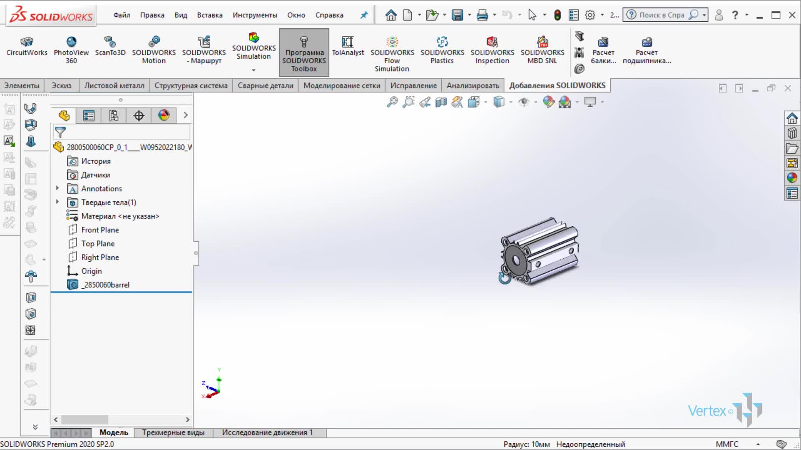This screenshot has height=450, width=801.
Task: Open Hide/Show Items dropdown arrow
Action: coord(535,102)
